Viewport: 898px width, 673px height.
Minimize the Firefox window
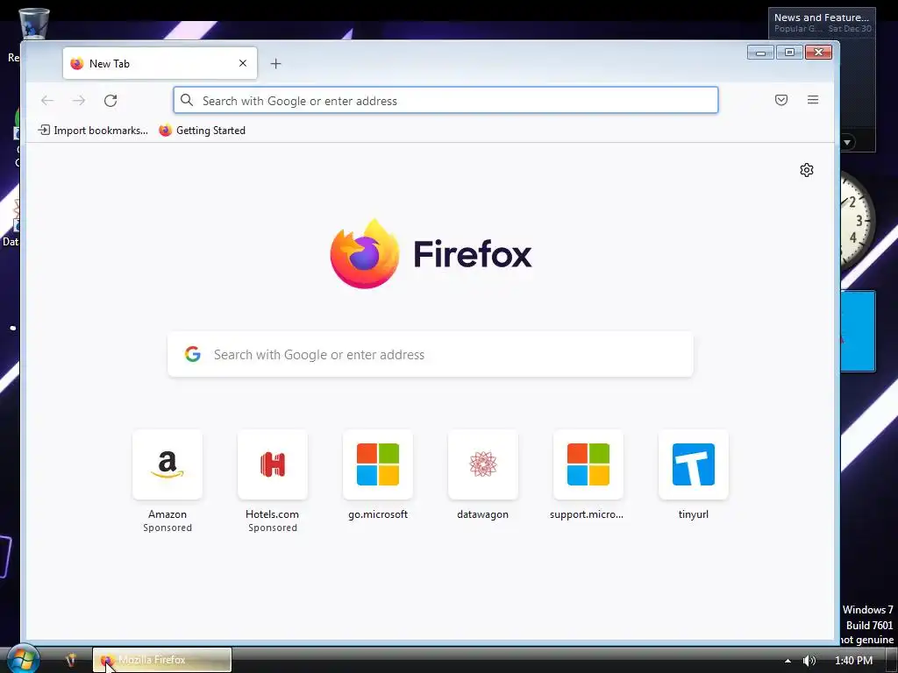(760, 53)
